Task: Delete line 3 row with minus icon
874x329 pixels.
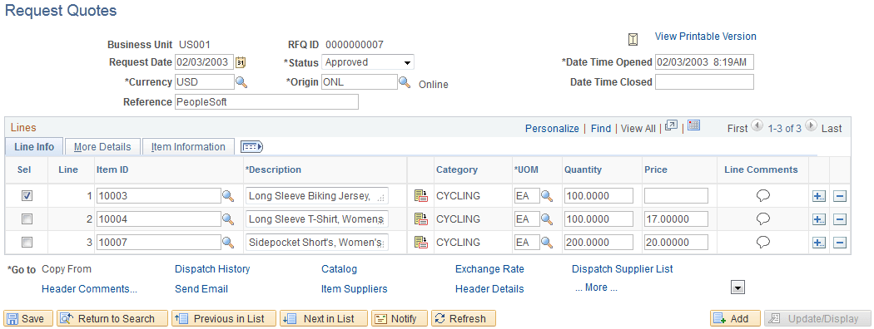Action: click(840, 243)
